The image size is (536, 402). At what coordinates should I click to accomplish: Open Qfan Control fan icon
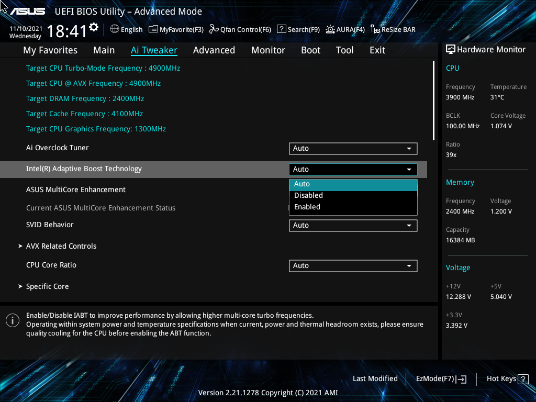214,29
